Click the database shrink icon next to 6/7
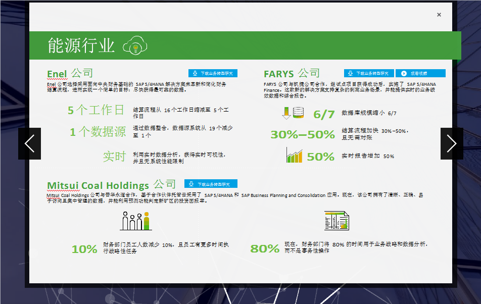The width and height of the screenshot is (481, 304). [293, 113]
